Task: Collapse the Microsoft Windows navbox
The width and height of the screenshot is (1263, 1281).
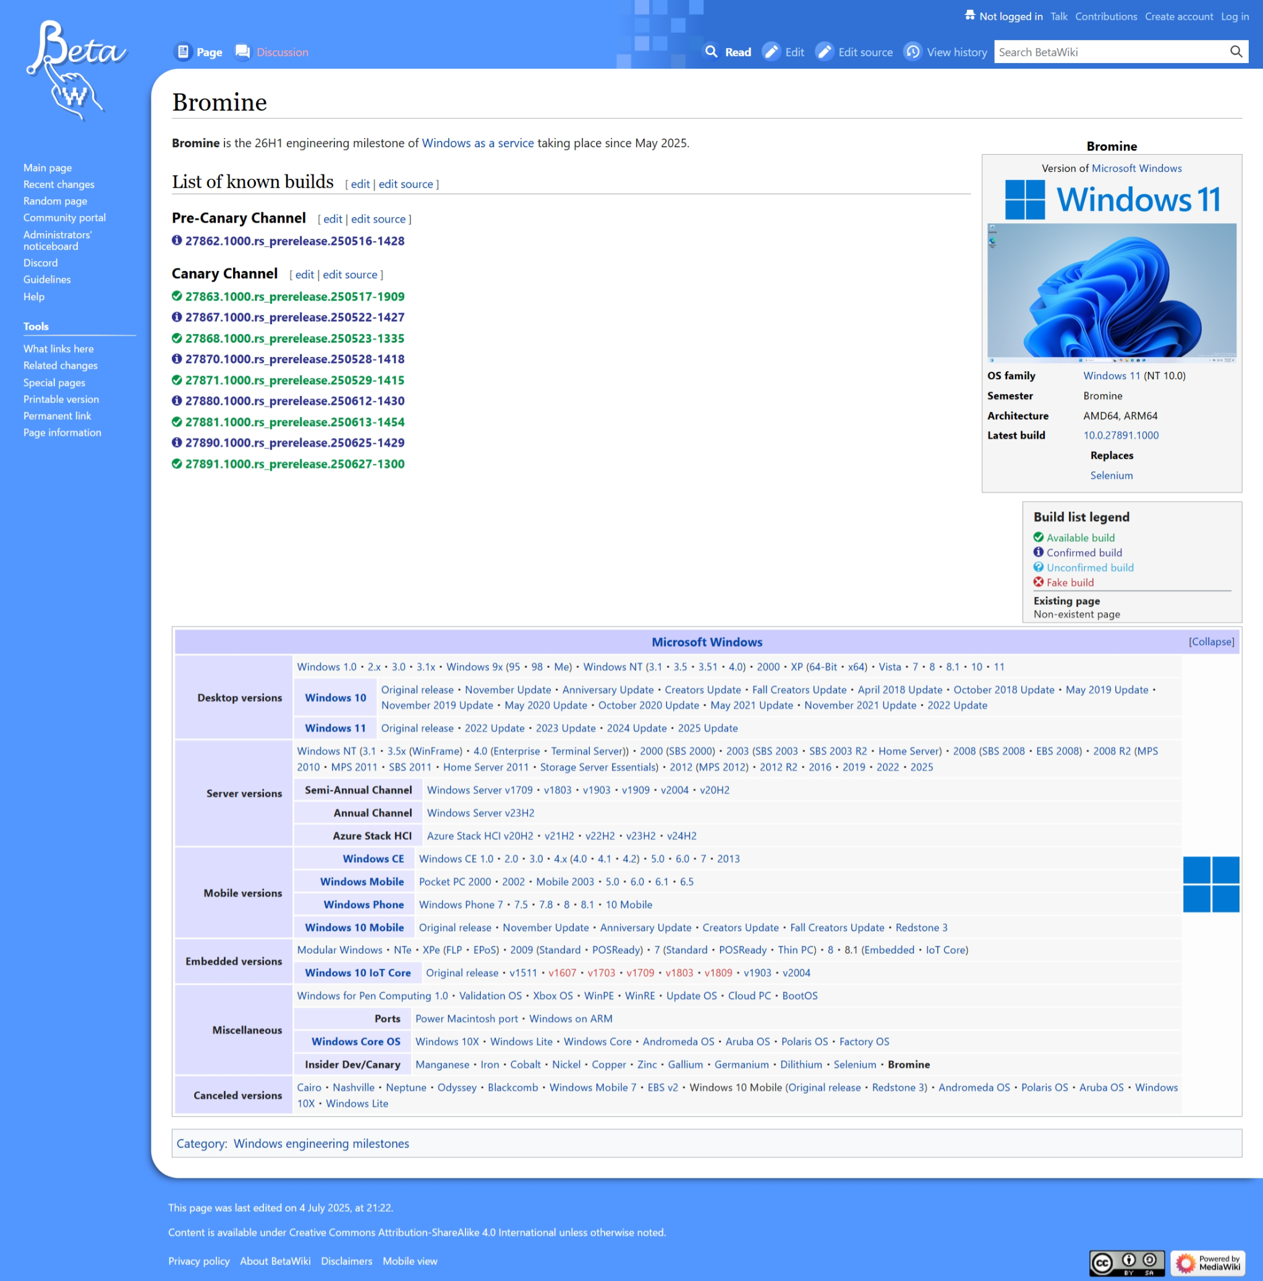Action: click(1210, 641)
